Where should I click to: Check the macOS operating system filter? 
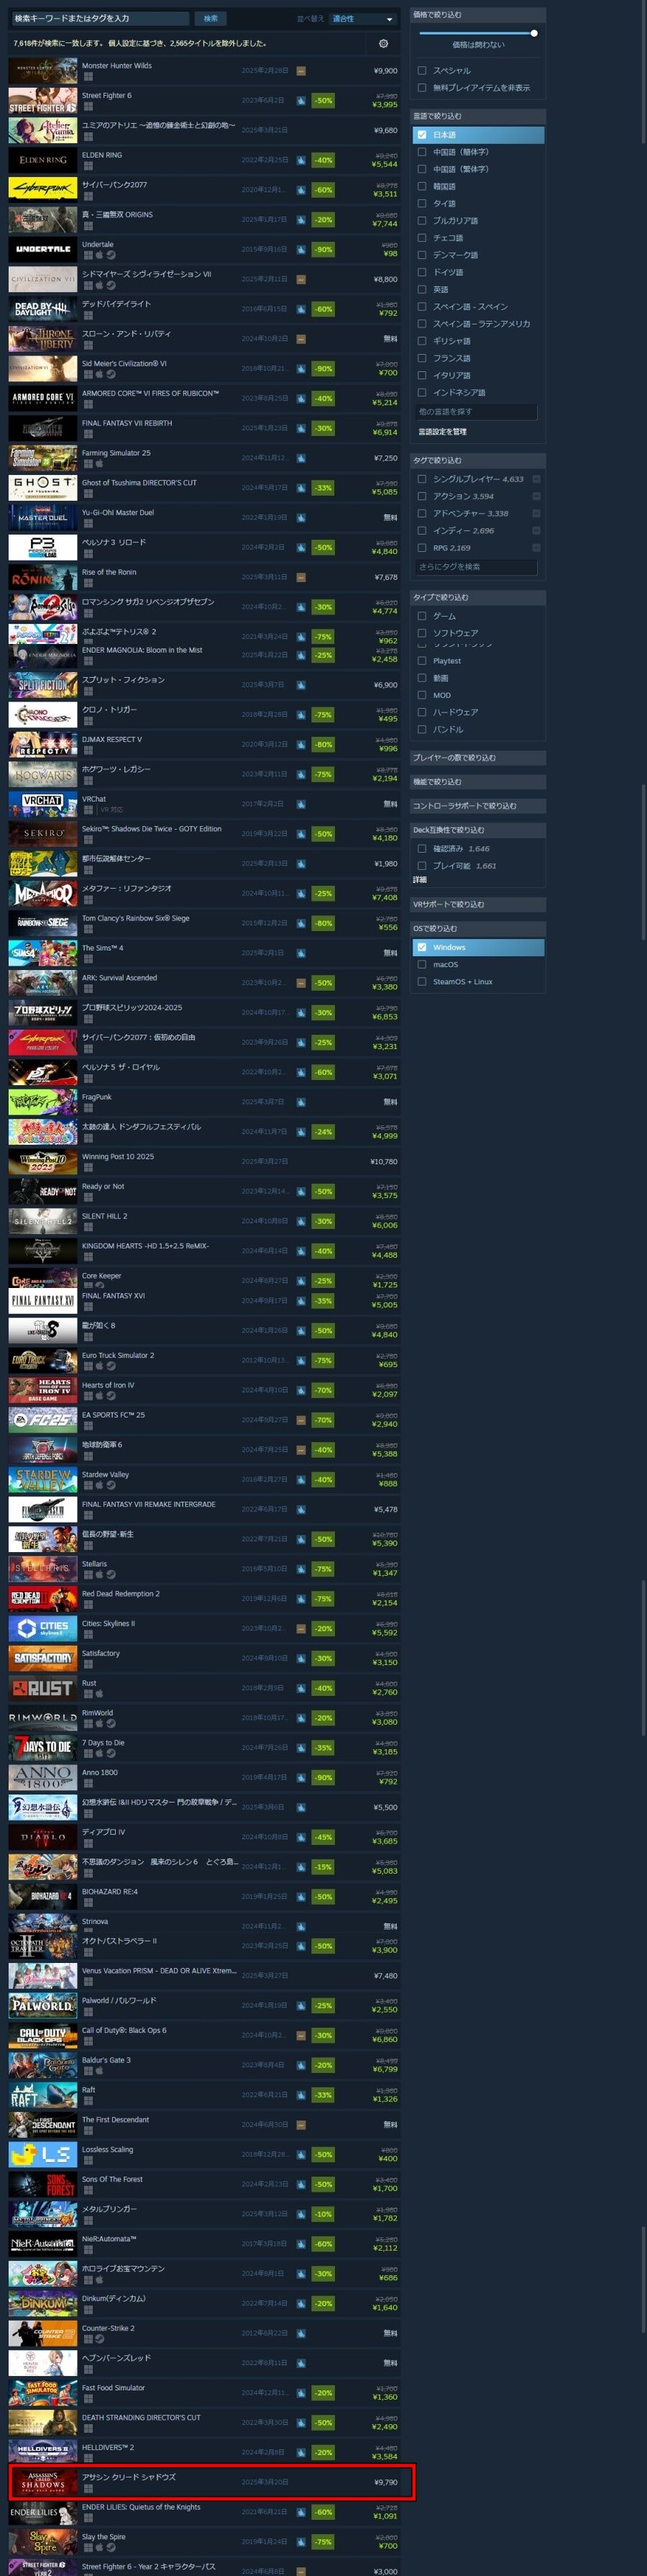(421, 965)
